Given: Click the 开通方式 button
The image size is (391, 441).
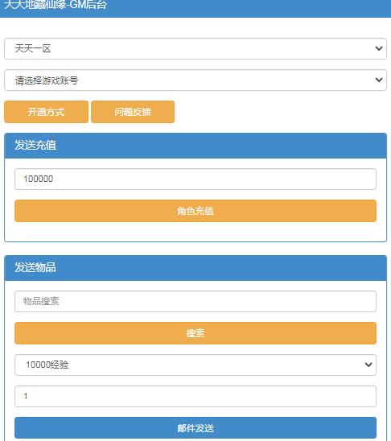Looking at the screenshot, I should click(46, 112).
